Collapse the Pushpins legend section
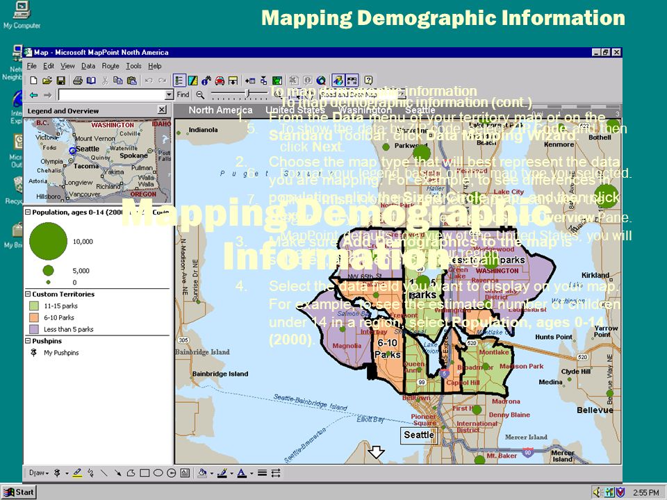The height and width of the screenshot is (500, 667). (x=28, y=341)
